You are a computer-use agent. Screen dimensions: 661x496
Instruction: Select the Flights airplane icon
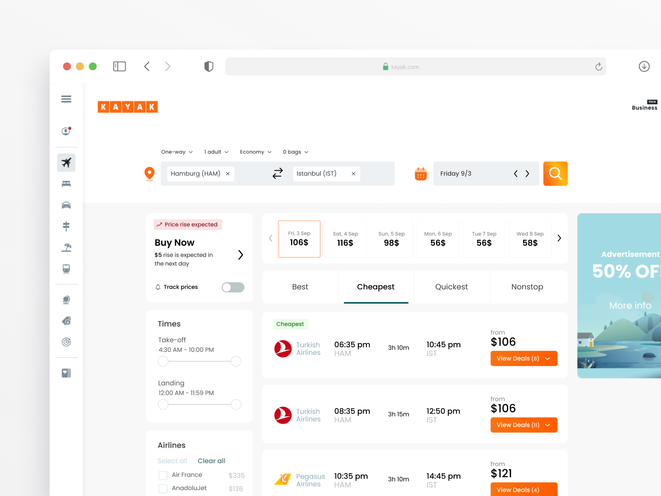66,162
